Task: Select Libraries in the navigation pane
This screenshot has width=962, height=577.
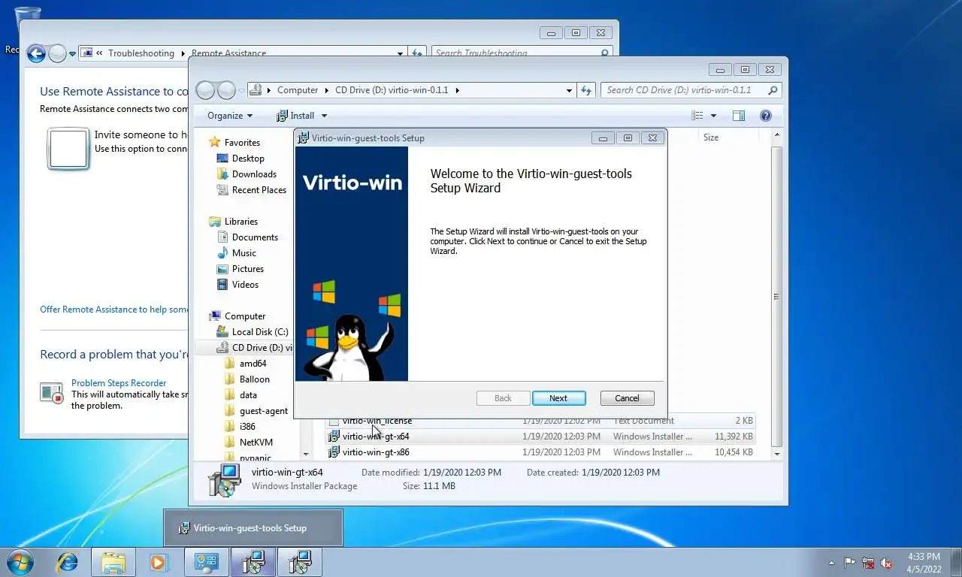Action: click(x=240, y=222)
